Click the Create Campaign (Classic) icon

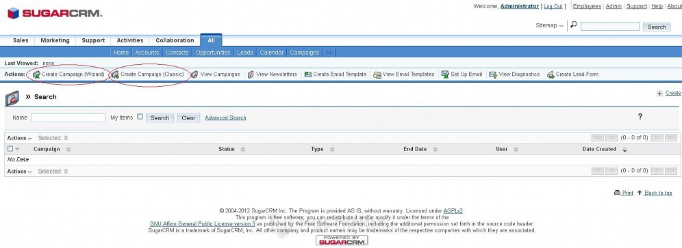115,74
